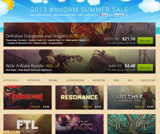Open the Resonance game deal
Screen dimensions: 160x134
pyautogui.click(x=79, y=97)
